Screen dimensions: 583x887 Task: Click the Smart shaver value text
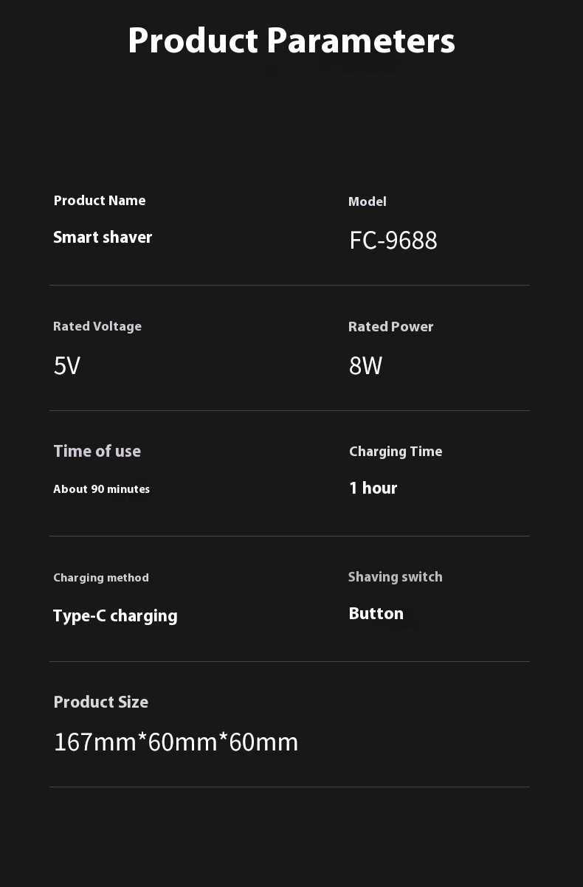click(x=103, y=238)
